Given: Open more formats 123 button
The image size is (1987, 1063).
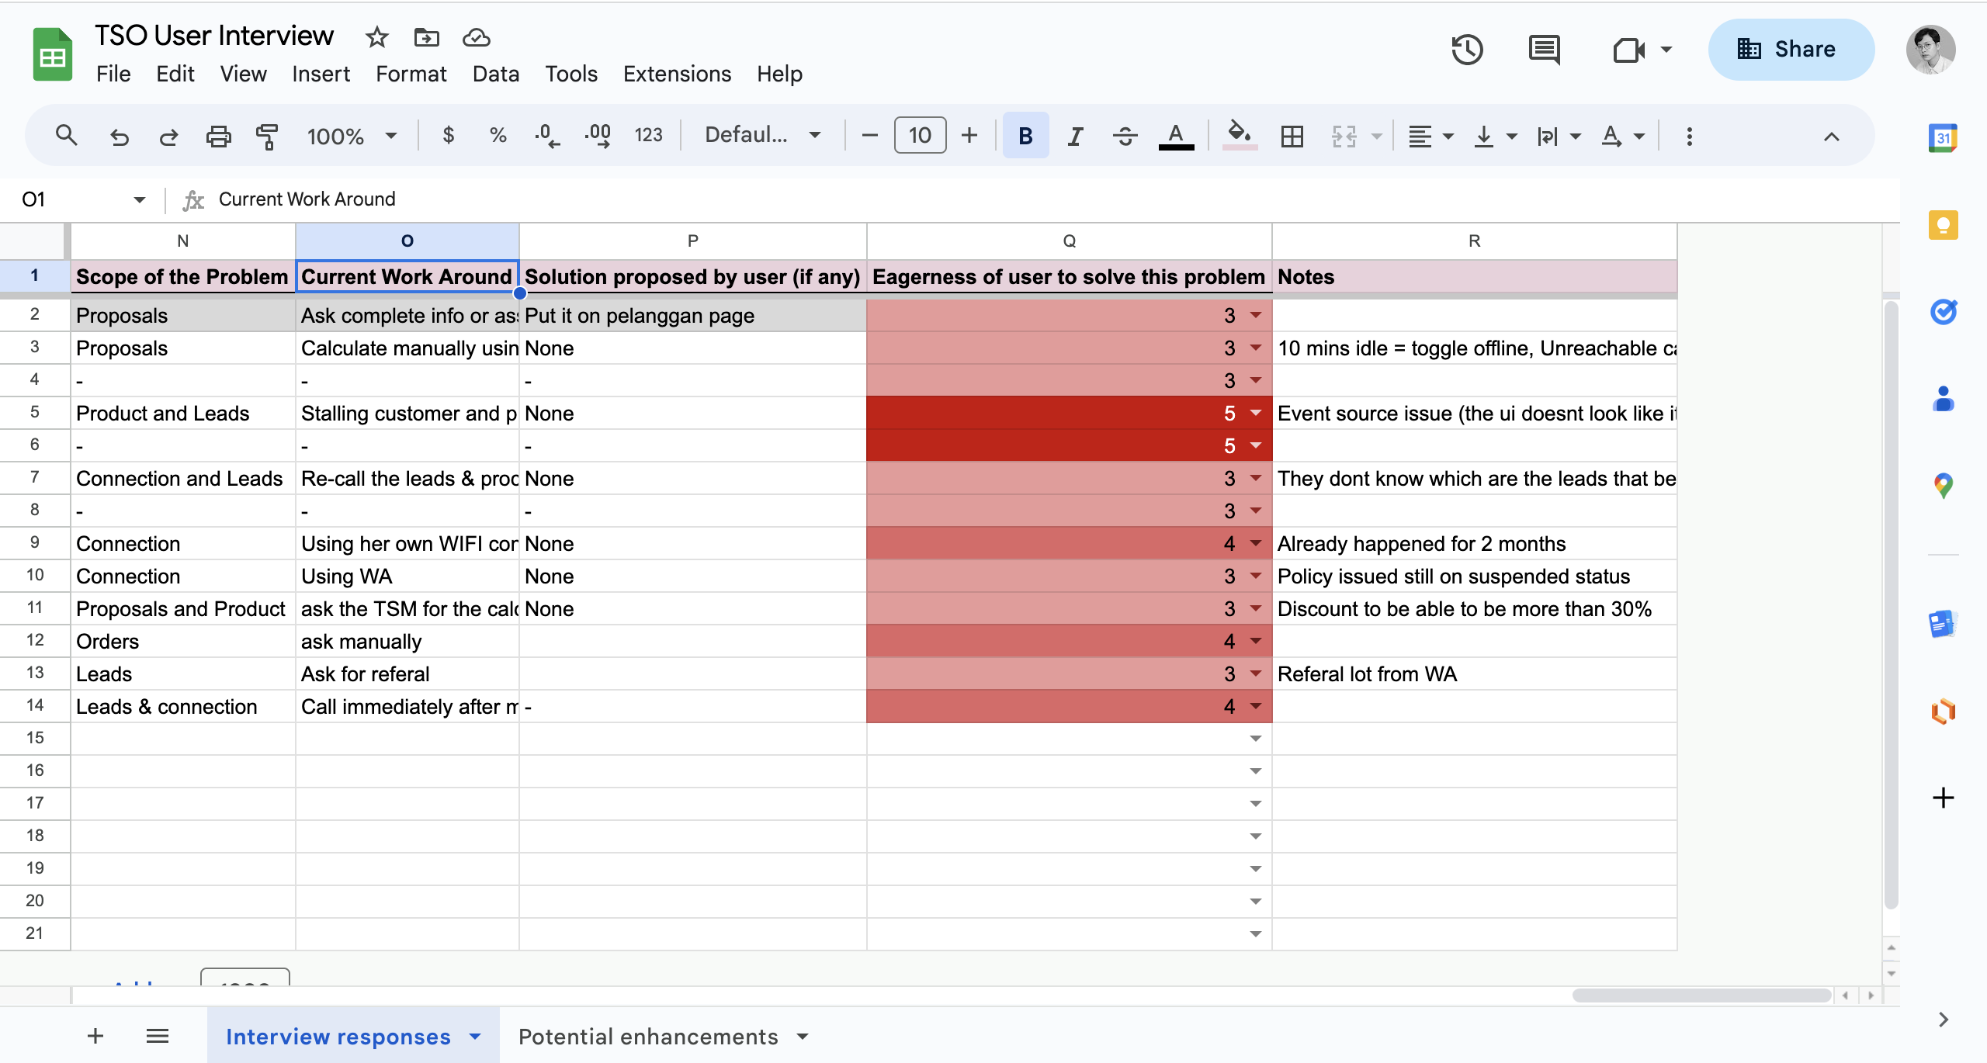Looking at the screenshot, I should [x=648, y=136].
